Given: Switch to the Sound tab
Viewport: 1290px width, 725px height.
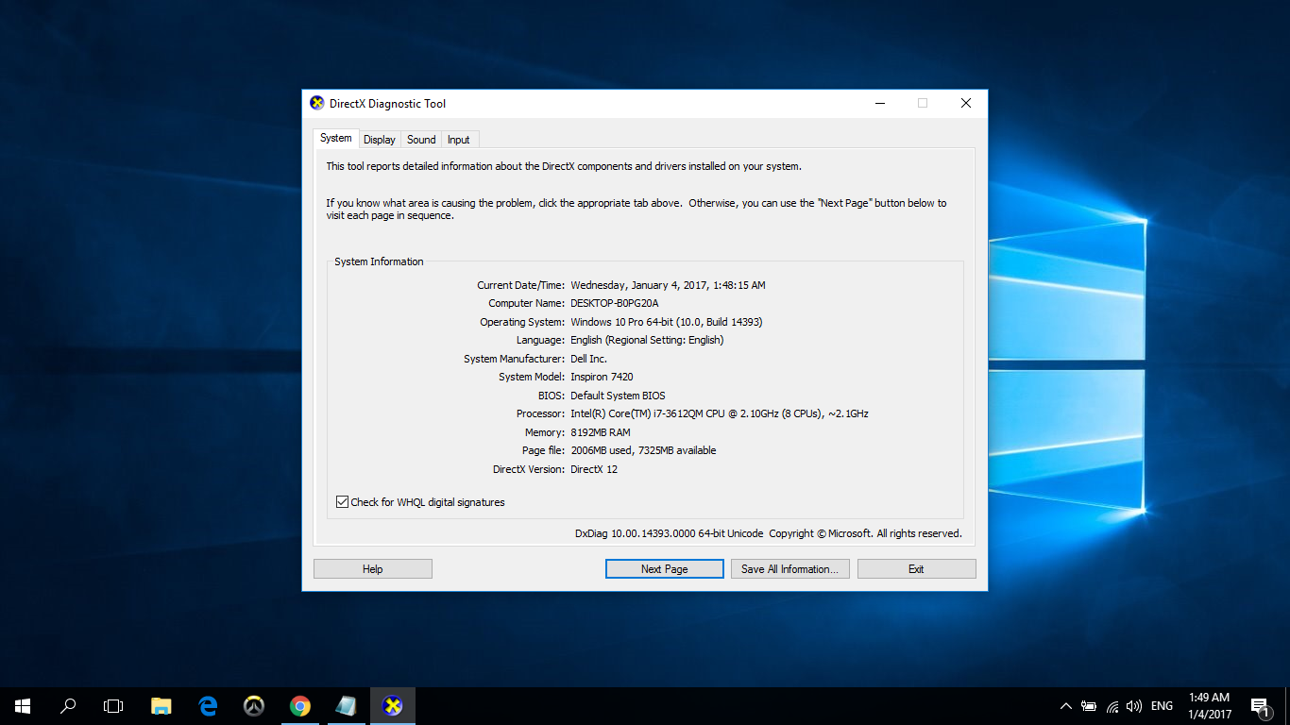Looking at the screenshot, I should coord(421,140).
